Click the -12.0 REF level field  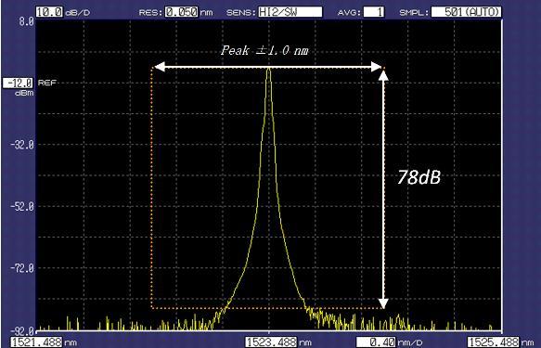18,84
